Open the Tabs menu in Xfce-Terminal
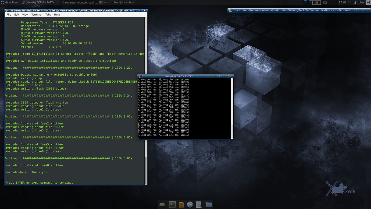371x209 pixels. coord(48,15)
